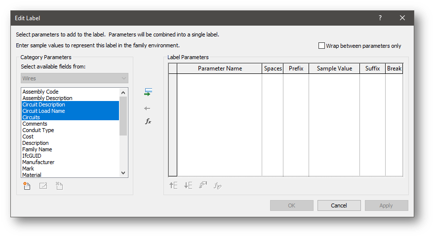Move parameter up icon
The height and width of the screenshot is (238, 435).
coord(173,185)
